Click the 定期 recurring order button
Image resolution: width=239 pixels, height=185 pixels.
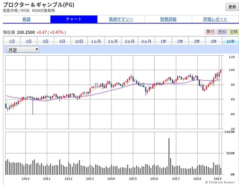234,32
